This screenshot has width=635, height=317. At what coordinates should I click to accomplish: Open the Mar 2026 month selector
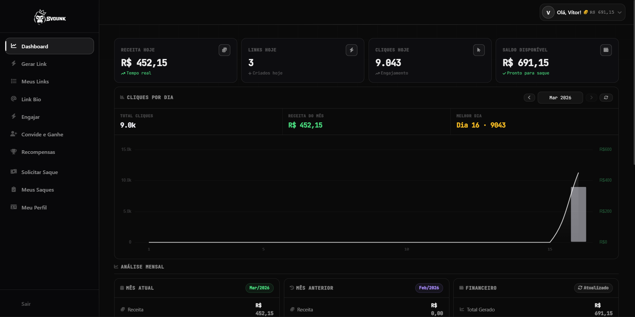tap(560, 98)
